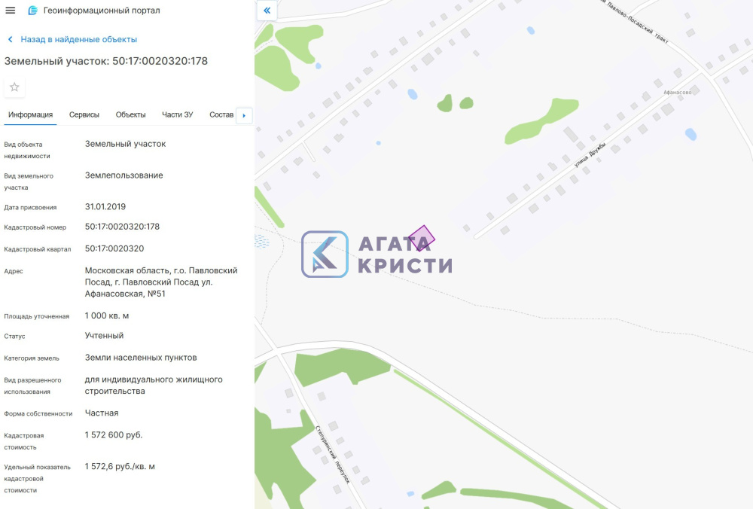
Task: Click cadastral number value 50:17:0020320:178 in table
Action: tap(122, 227)
